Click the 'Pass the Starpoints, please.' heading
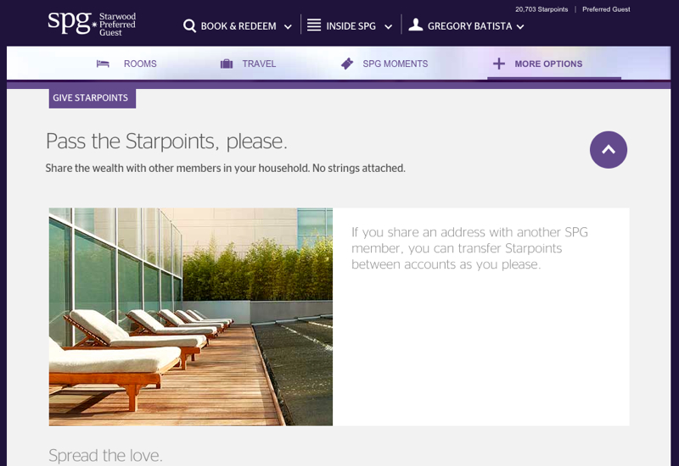This screenshot has height=466, width=679. pyautogui.click(x=166, y=141)
